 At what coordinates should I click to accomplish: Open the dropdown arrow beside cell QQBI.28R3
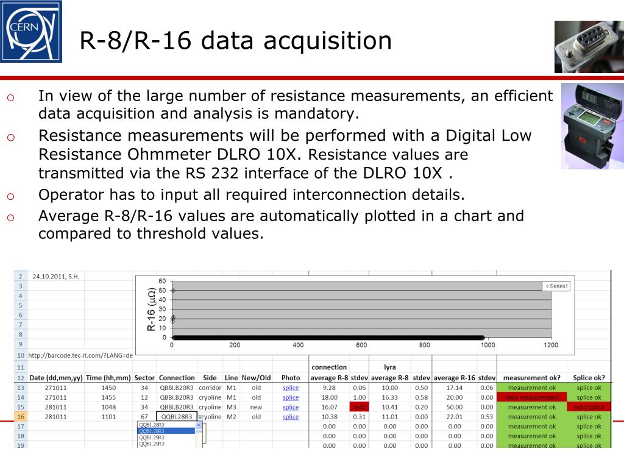click(200, 417)
